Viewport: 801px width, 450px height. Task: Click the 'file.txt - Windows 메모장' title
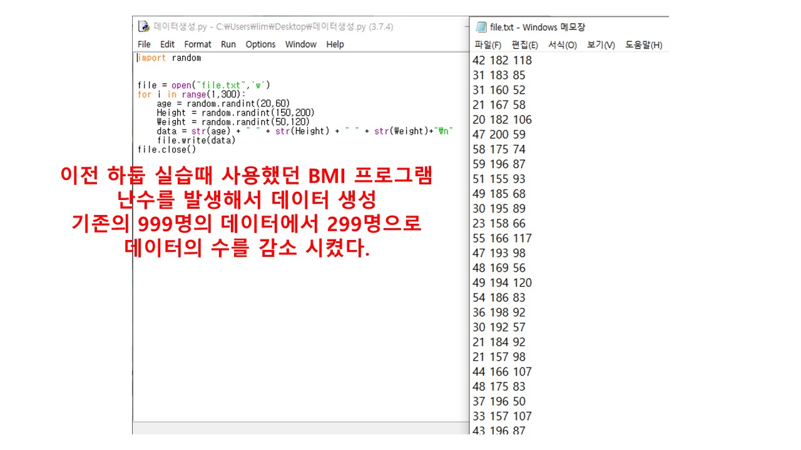click(x=538, y=27)
